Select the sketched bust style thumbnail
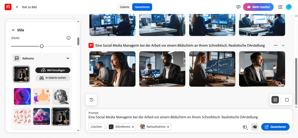The height and width of the screenshot is (138, 298). (61, 96)
